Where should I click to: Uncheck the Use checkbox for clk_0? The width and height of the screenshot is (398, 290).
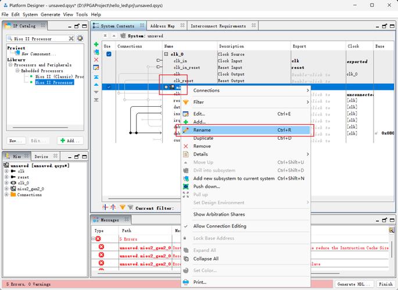[x=109, y=54]
